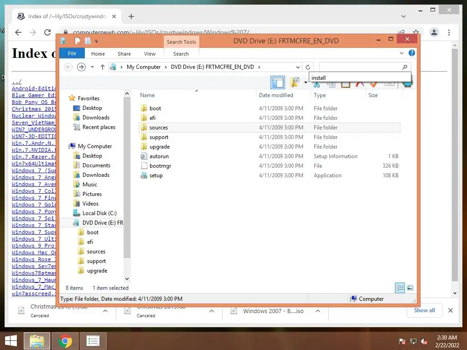This screenshot has width=467, height=350.
Task: Switch to the Home ribbon tab
Action: (x=98, y=54)
